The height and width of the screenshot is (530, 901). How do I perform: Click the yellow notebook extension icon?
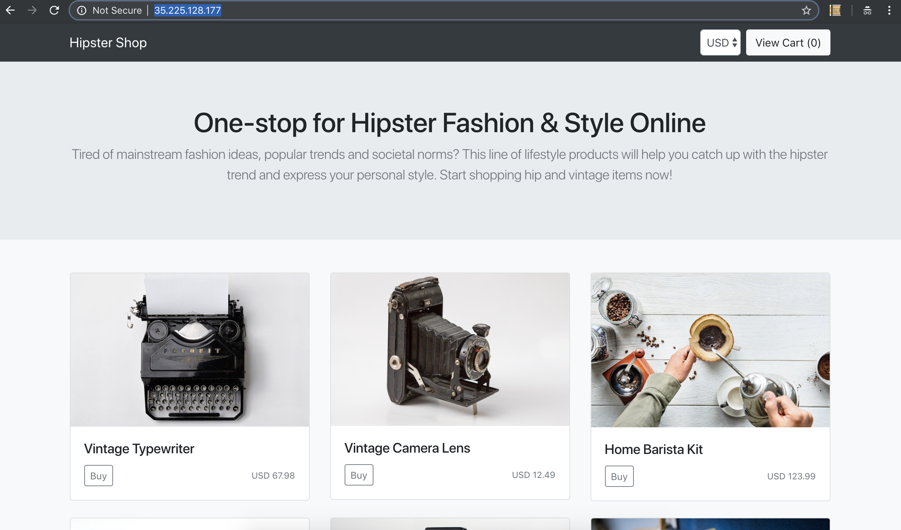point(835,10)
